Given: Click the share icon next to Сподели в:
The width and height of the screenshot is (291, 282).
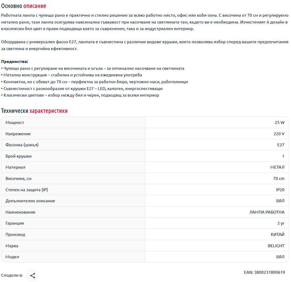Looking at the screenshot, I should pos(33,276).
